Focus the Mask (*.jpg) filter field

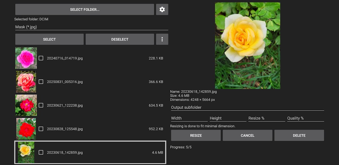point(91,27)
